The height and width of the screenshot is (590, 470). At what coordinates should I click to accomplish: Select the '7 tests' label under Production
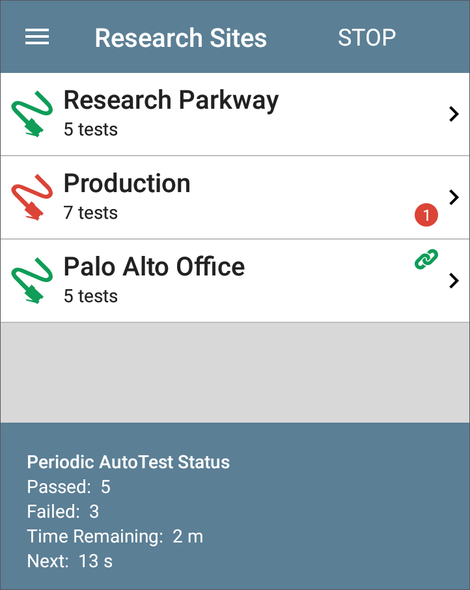coord(90,213)
